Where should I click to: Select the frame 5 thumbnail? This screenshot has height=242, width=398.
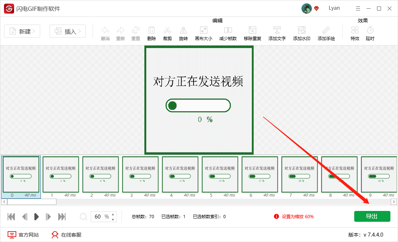pyautogui.click(x=220, y=174)
